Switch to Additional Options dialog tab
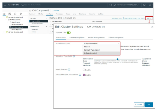 [77, 38]
